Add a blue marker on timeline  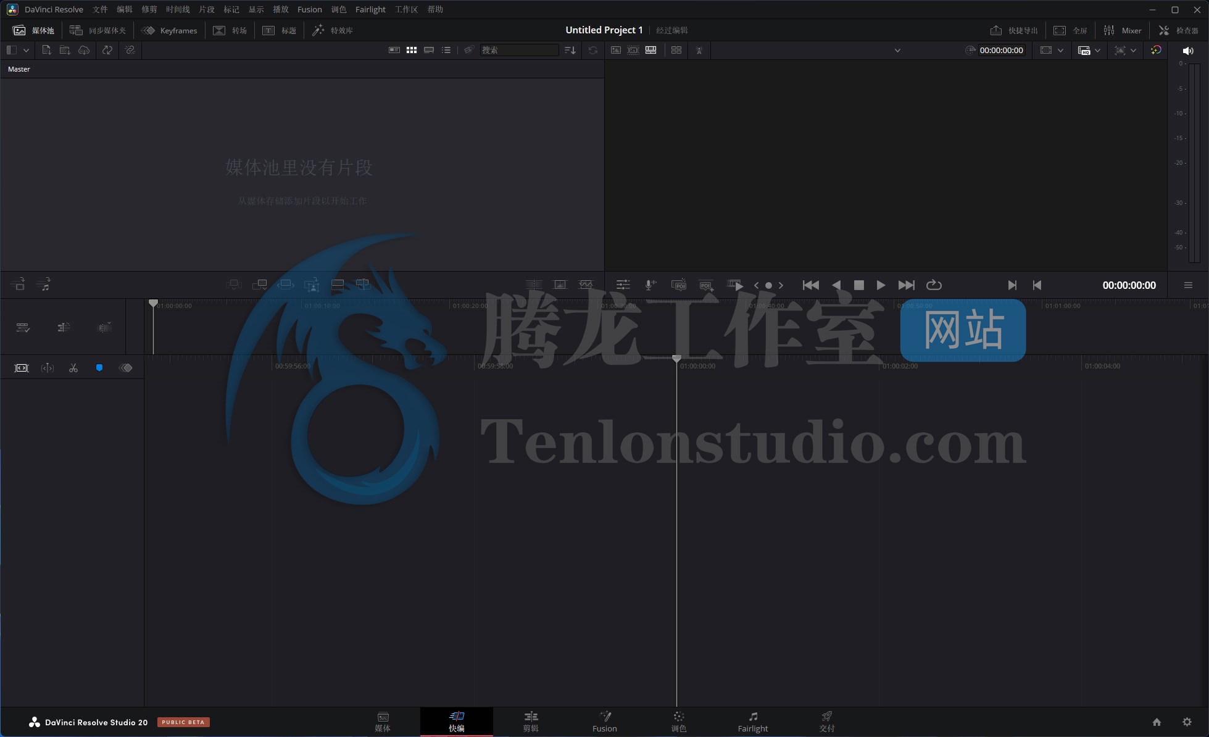point(99,368)
